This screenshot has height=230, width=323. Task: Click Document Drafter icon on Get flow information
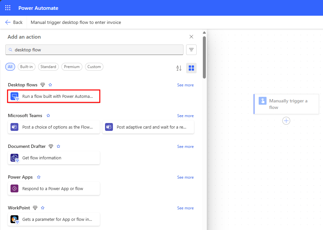click(14, 158)
